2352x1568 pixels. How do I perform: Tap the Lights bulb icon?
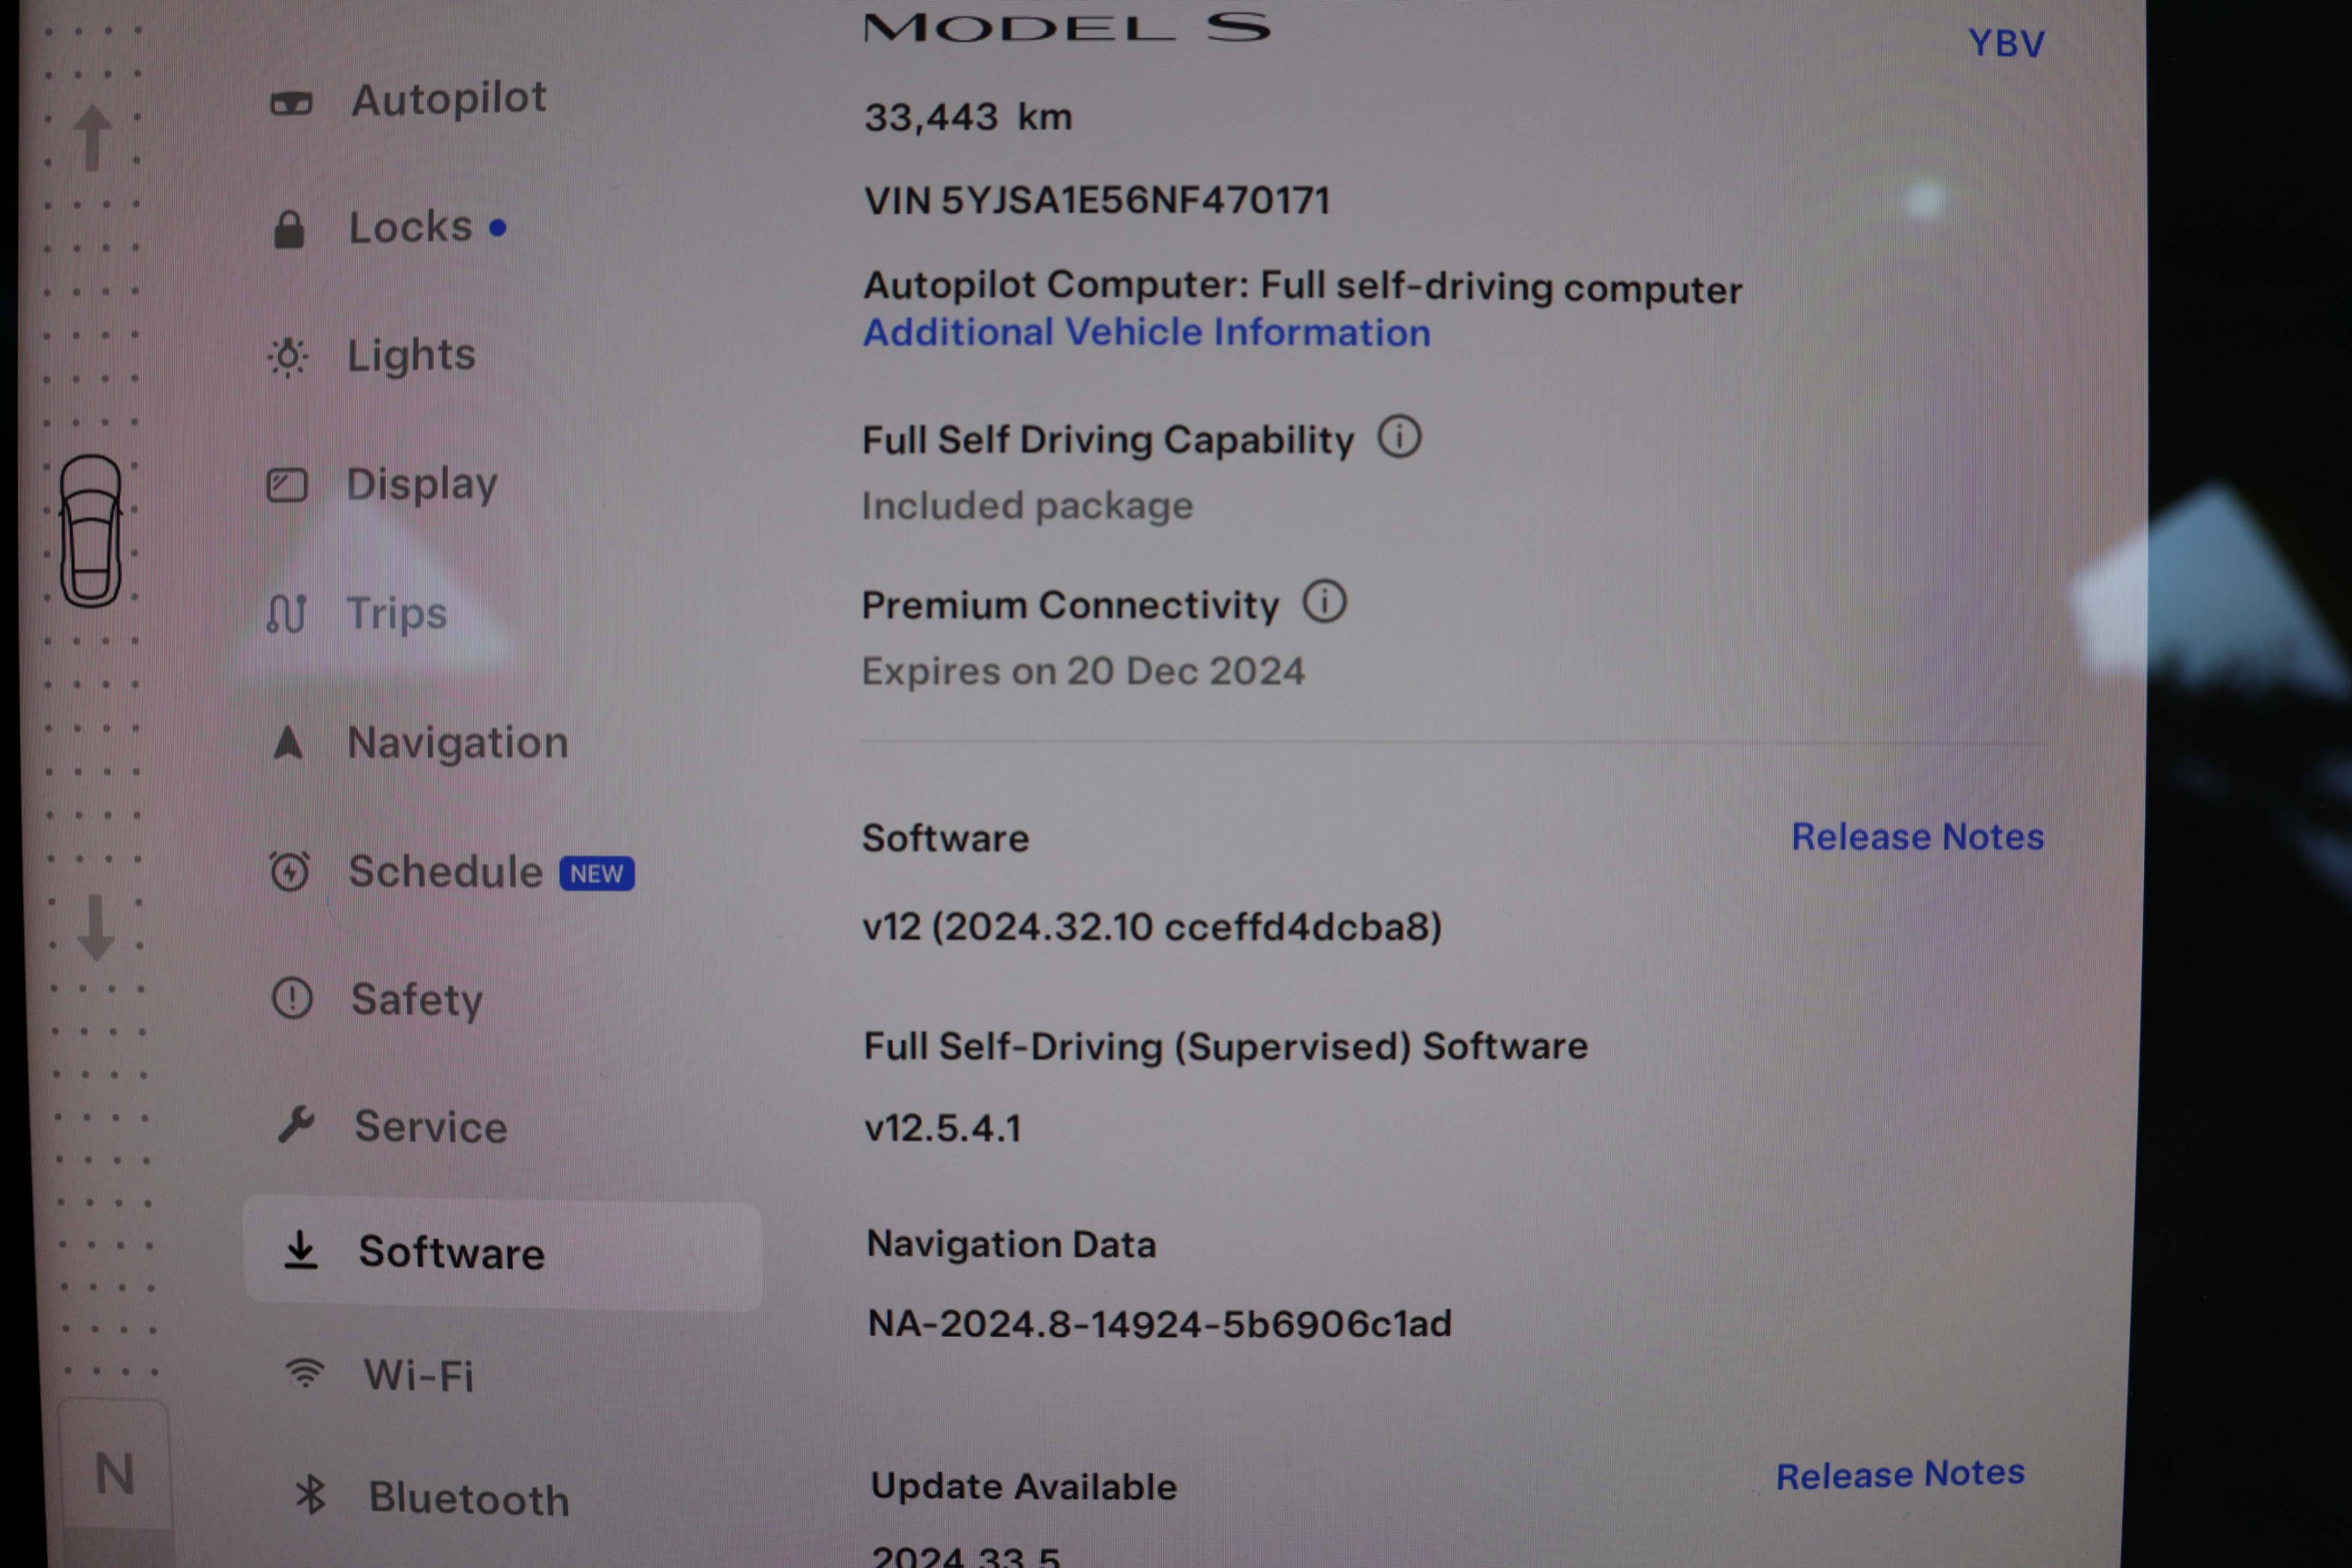tap(288, 356)
